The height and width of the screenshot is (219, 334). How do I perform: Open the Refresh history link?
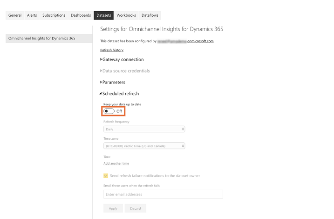[x=112, y=50]
